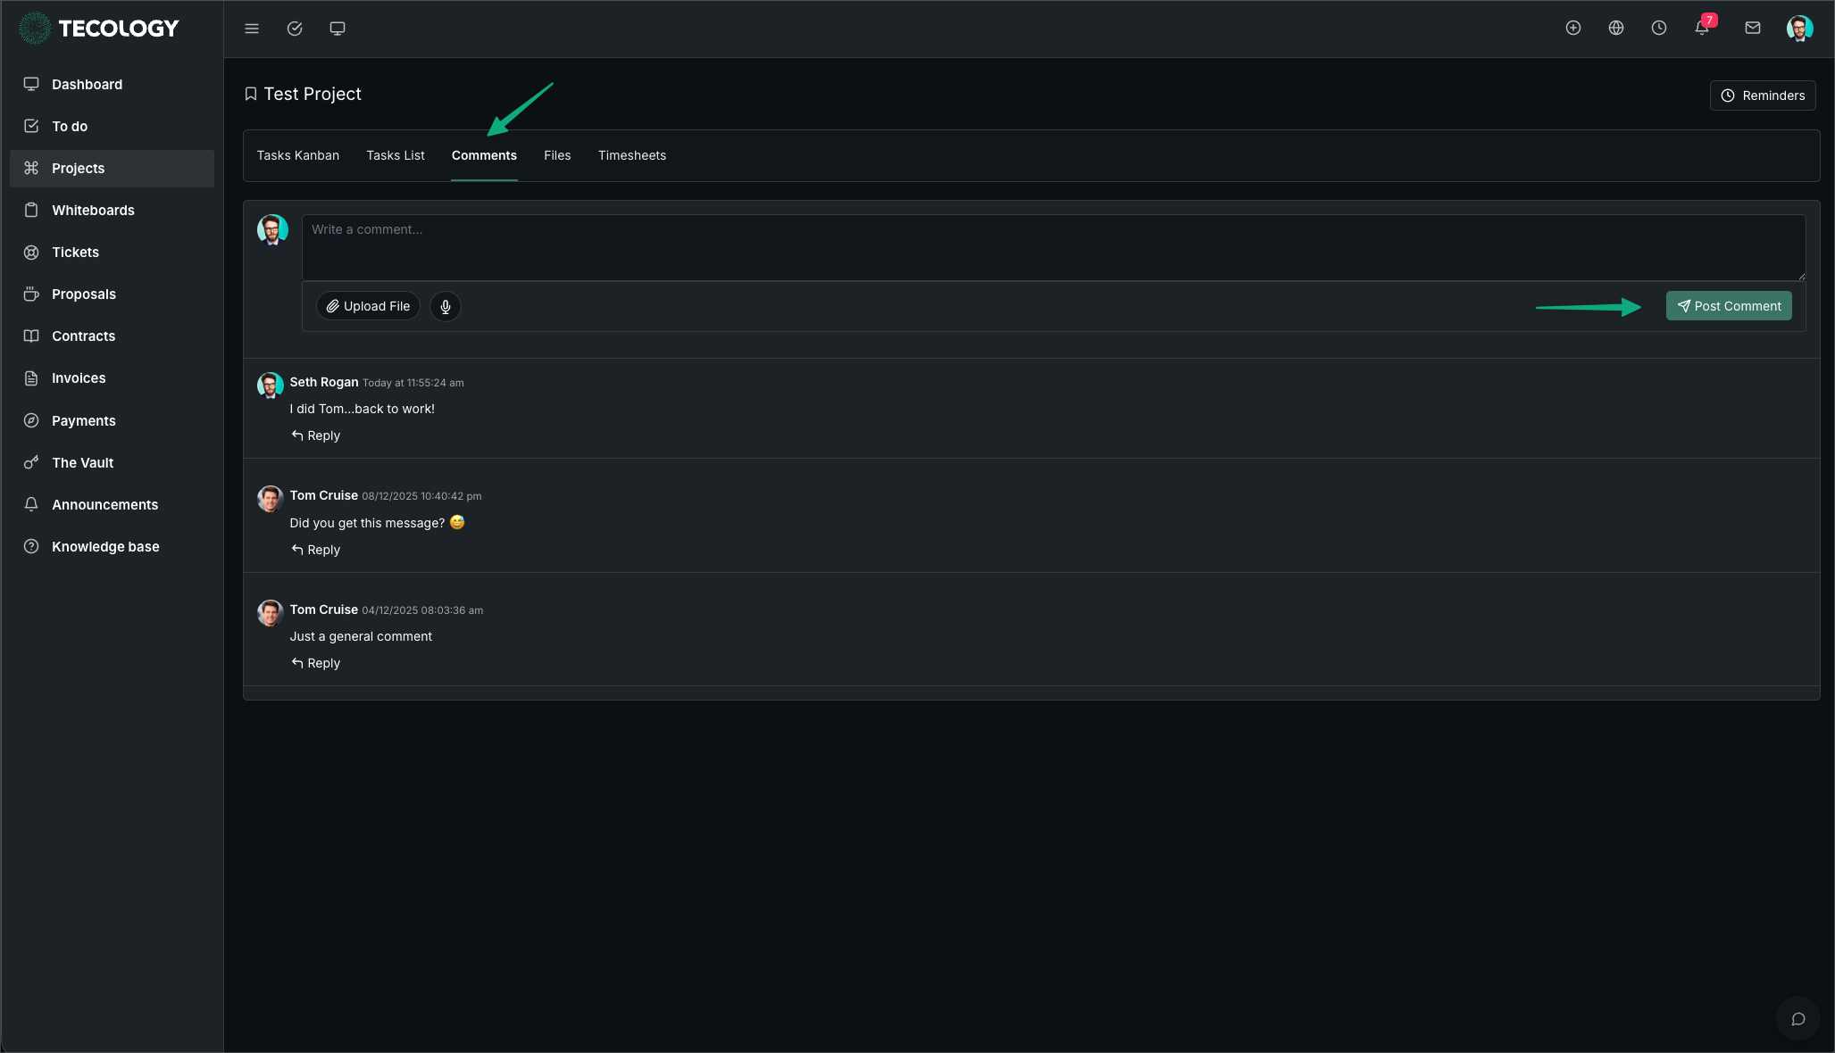Open the mail envelope icon
Image resolution: width=1835 pixels, height=1053 pixels.
pos(1753,28)
